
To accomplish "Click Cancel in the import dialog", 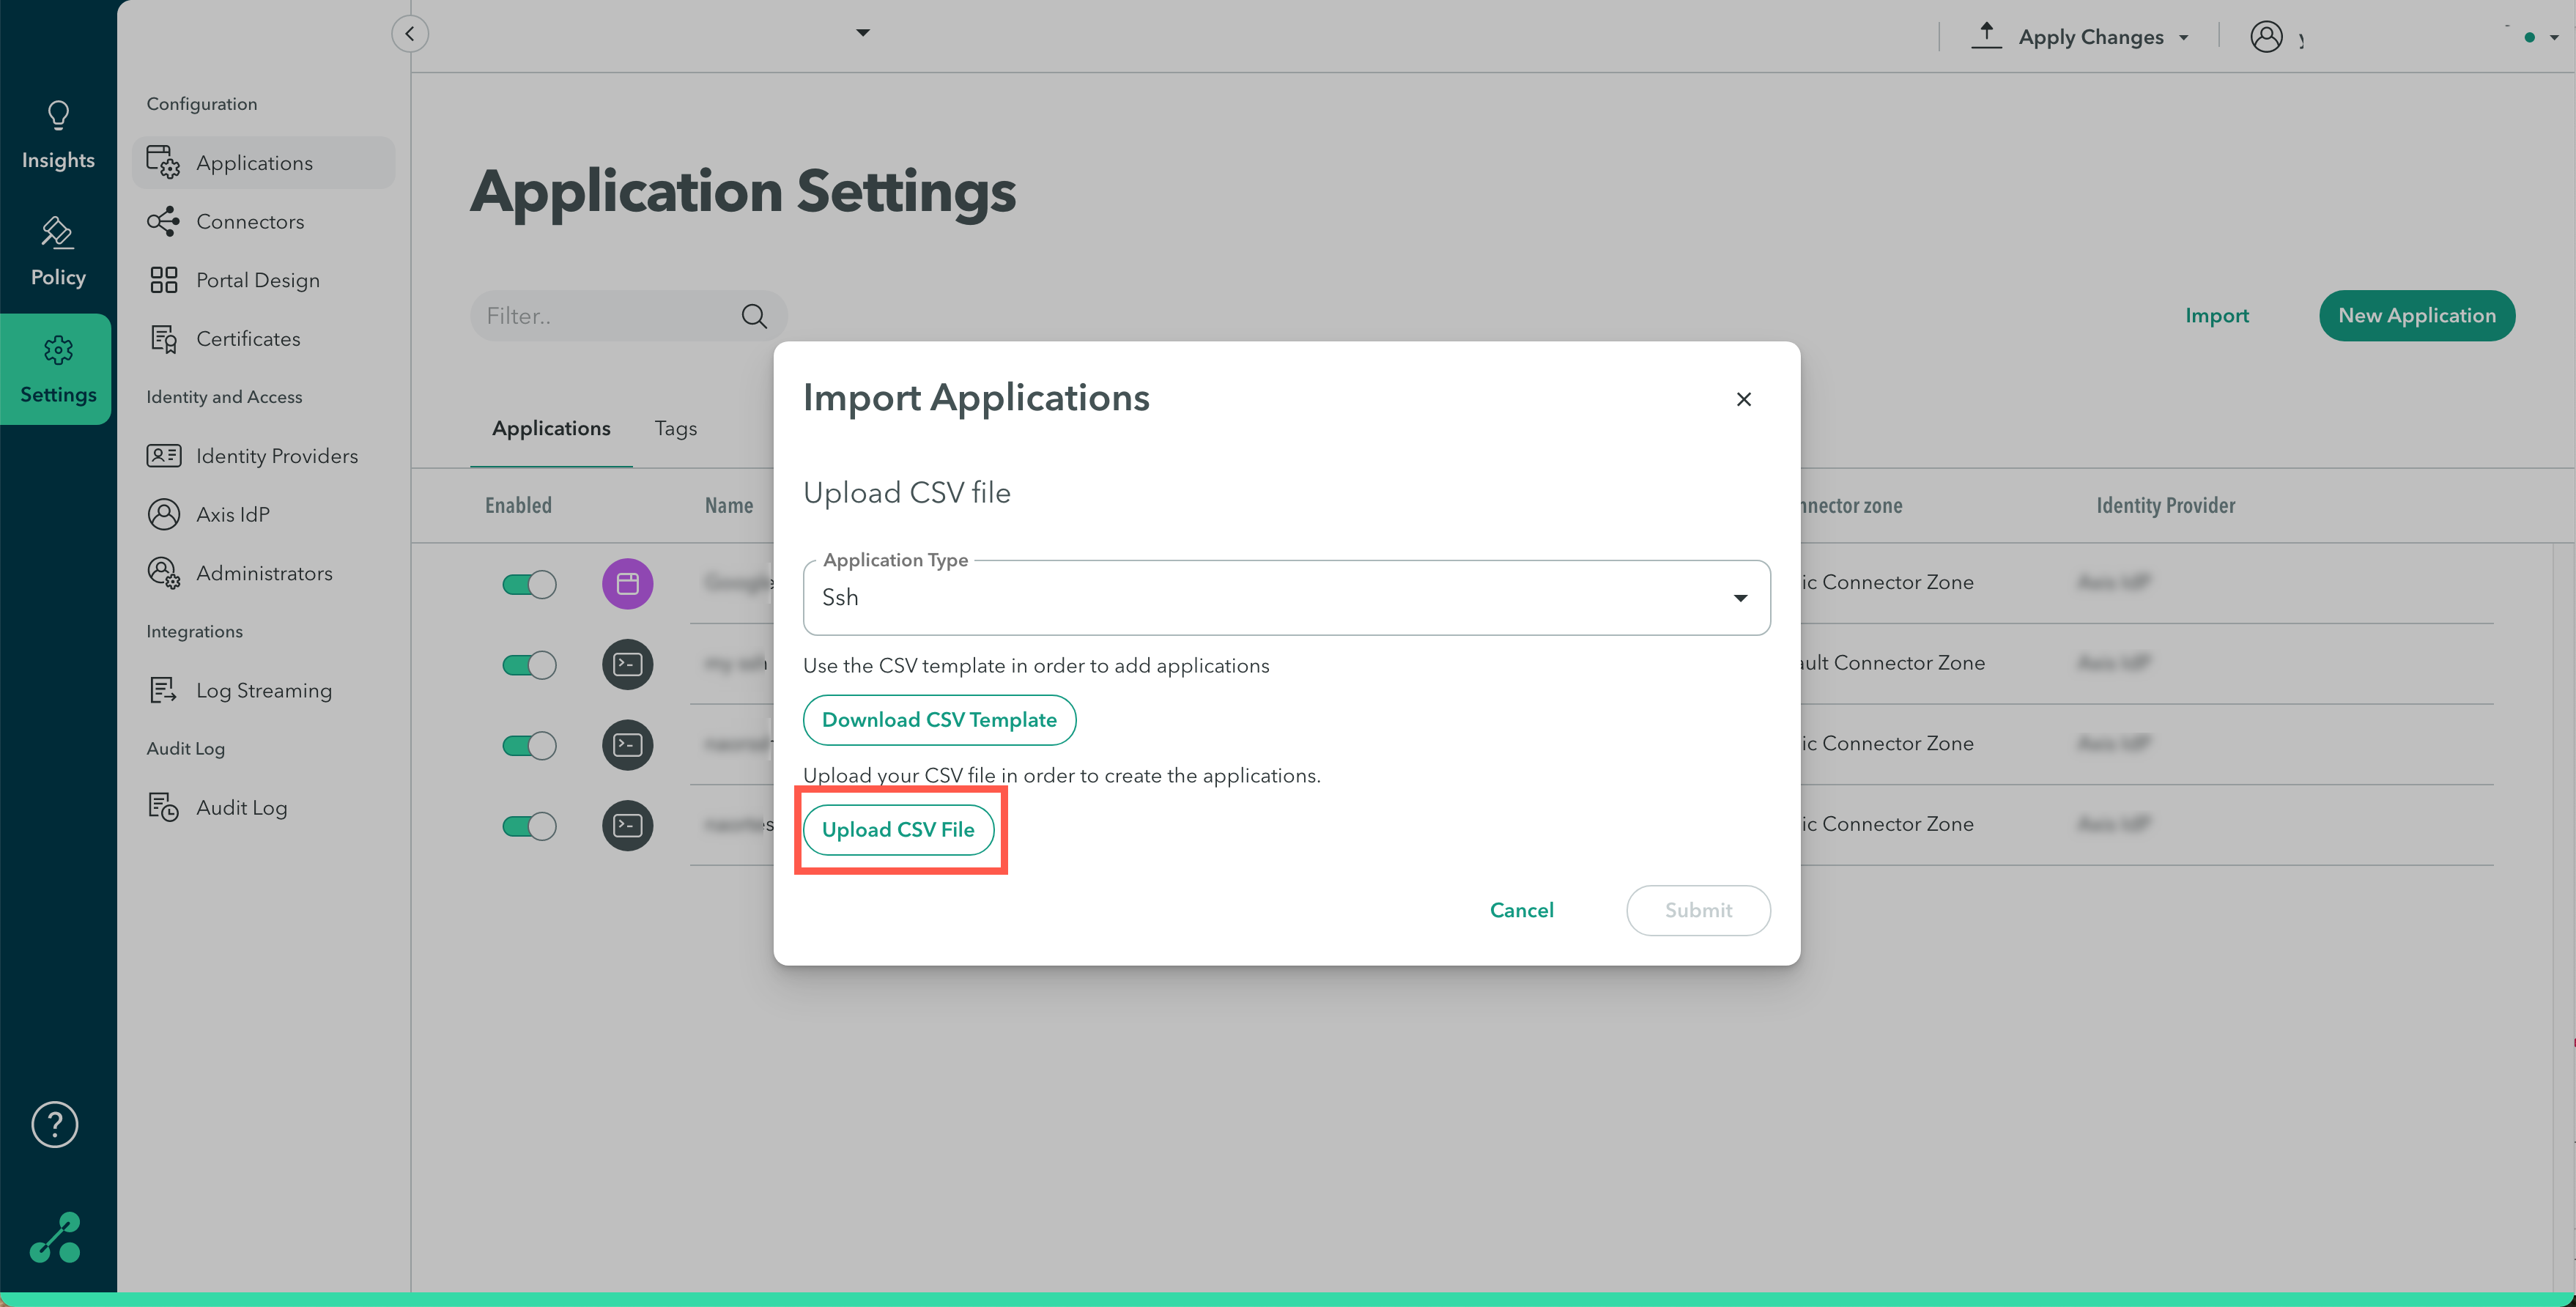I will pyautogui.click(x=1522, y=910).
